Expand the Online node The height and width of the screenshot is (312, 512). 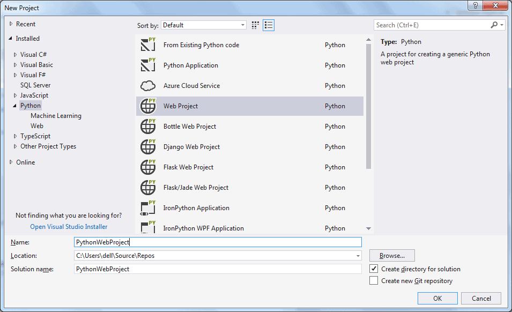click(11, 162)
